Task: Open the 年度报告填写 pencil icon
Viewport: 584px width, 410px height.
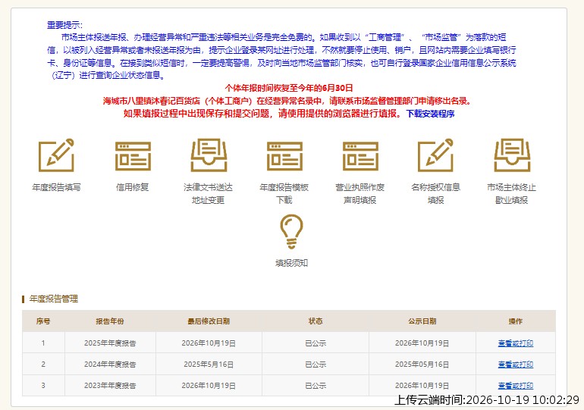Action: click(57, 155)
